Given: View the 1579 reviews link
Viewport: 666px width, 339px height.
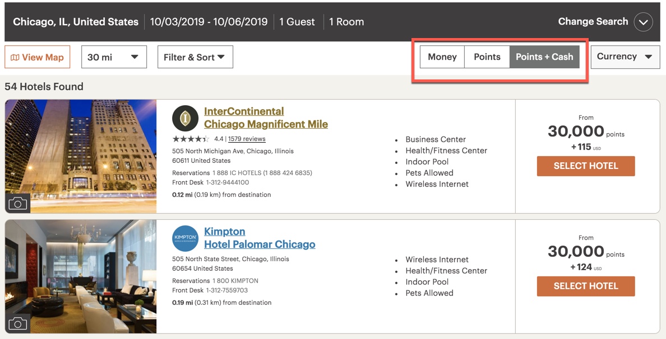Looking at the screenshot, I should [247, 139].
